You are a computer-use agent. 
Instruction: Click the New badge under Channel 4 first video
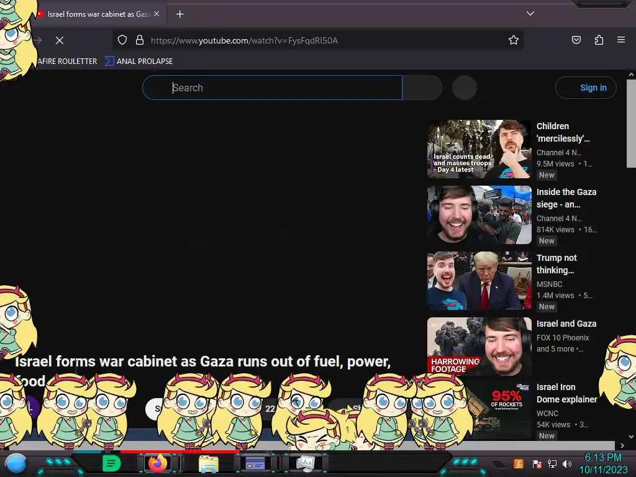point(547,175)
